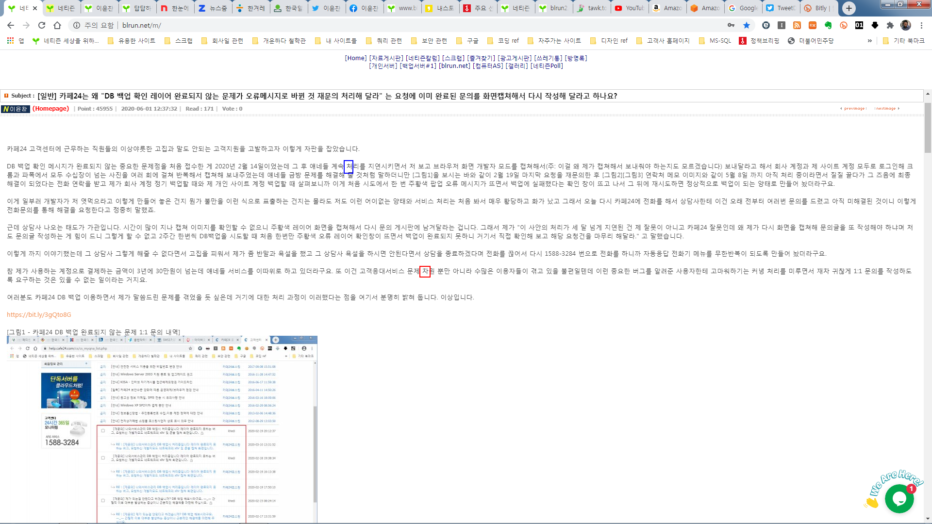Open the [네티즌Poll] navigation link
932x524 pixels.
[x=547, y=66]
